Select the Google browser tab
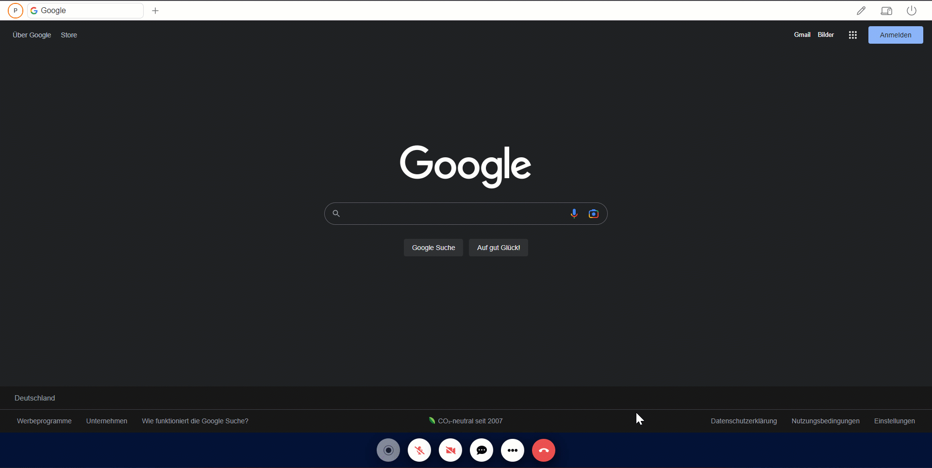Viewport: 932px width, 468px height. [85, 11]
